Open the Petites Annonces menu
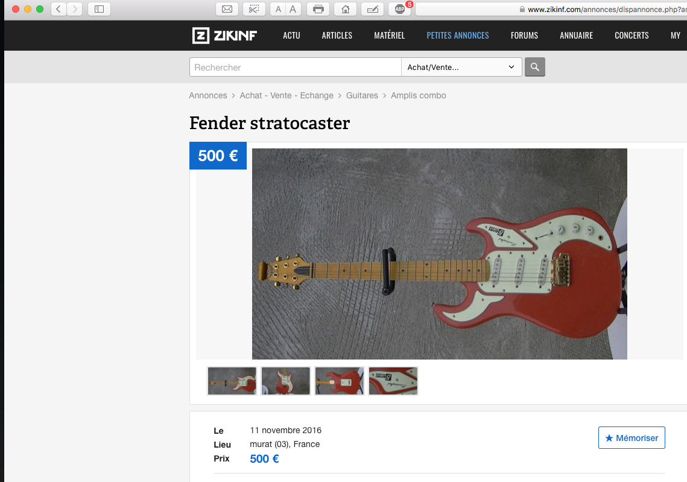The height and width of the screenshot is (482, 687). click(457, 36)
